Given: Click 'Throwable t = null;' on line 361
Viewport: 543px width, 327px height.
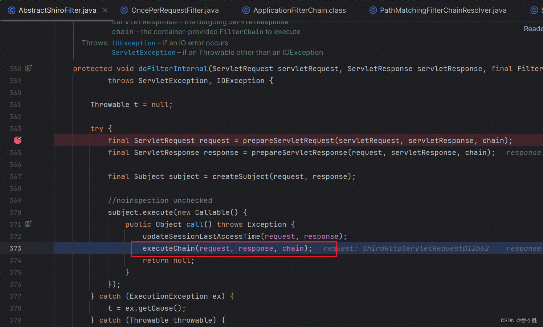Looking at the screenshot, I should (132, 105).
